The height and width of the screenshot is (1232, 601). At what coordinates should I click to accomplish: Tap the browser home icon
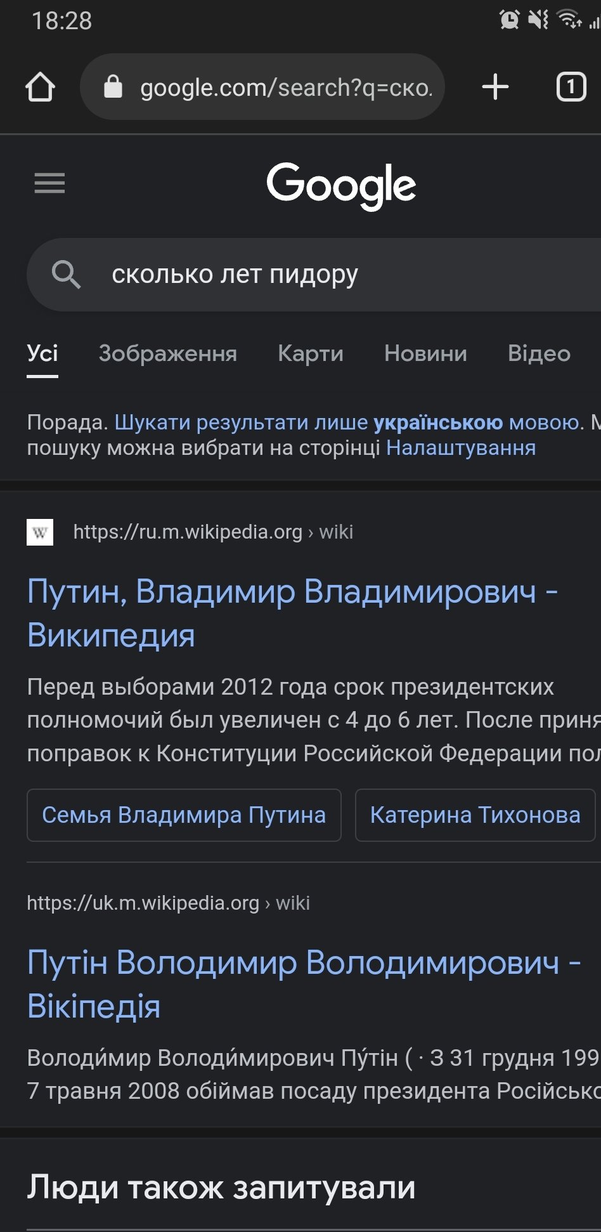pos(40,87)
